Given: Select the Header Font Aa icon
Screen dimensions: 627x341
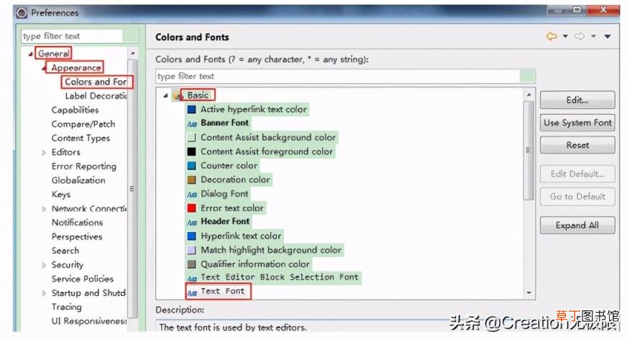Looking at the screenshot, I should 192,223.
